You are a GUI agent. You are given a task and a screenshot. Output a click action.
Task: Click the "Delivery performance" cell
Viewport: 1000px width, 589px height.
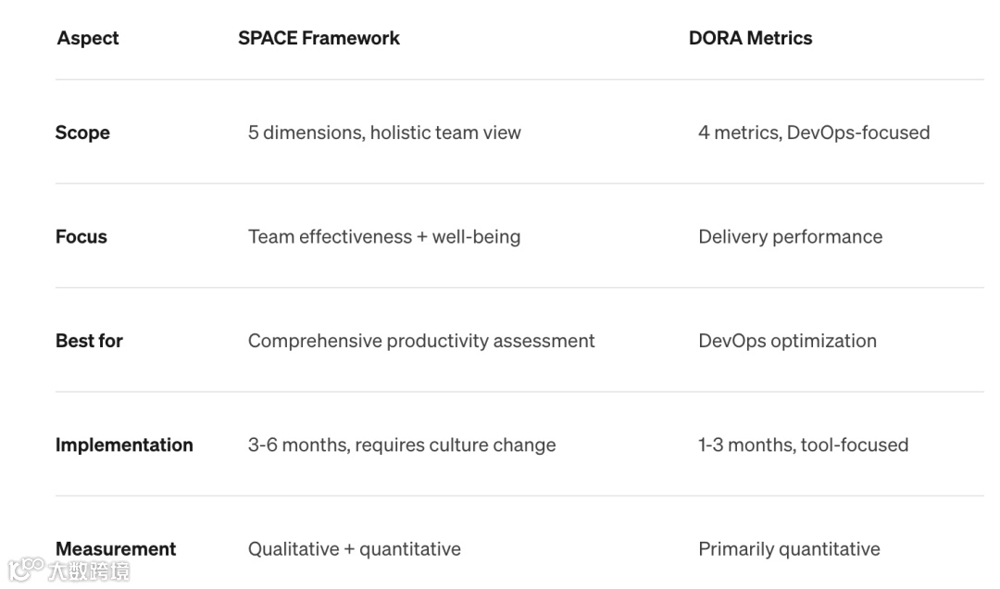tap(790, 236)
